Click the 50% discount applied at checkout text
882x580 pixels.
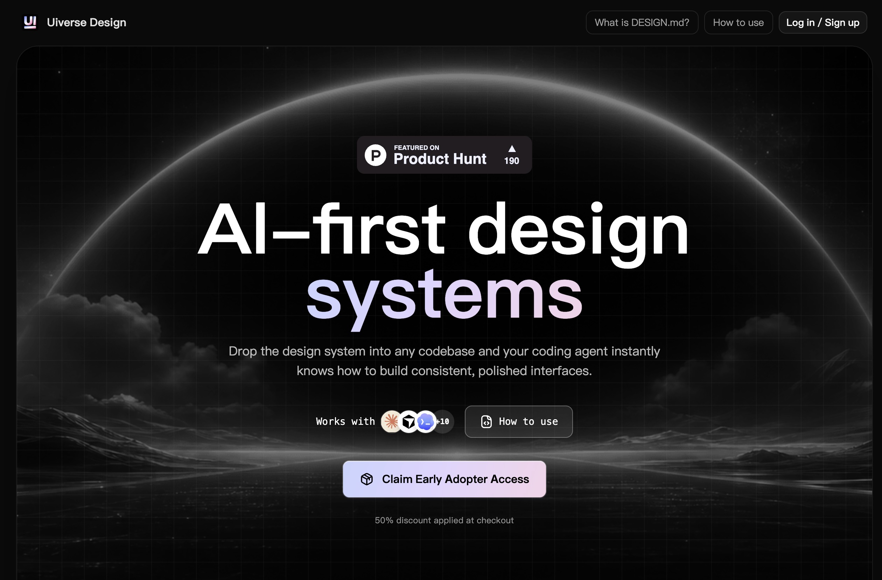point(444,520)
